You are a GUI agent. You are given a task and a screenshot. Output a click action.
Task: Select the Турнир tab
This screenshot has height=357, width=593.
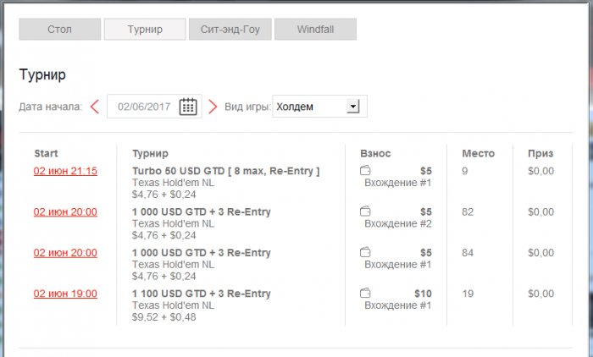(x=145, y=30)
